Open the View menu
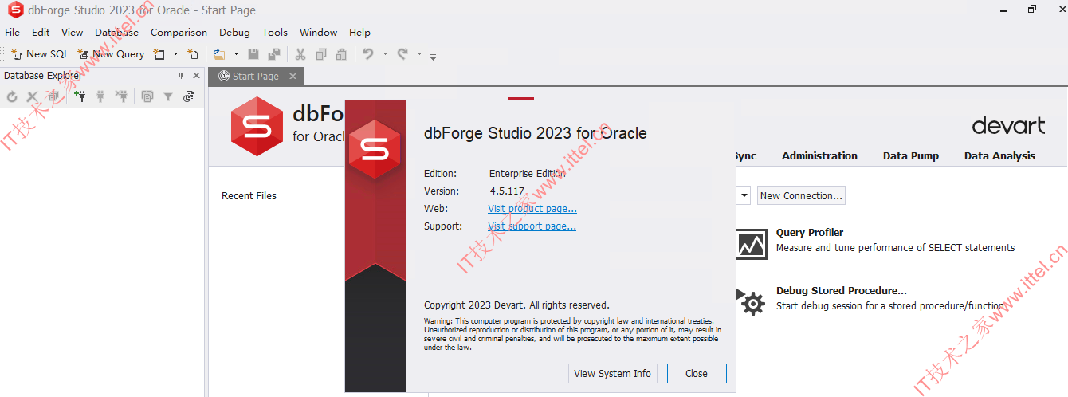This screenshot has height=397, width=1068. (73, 33)
